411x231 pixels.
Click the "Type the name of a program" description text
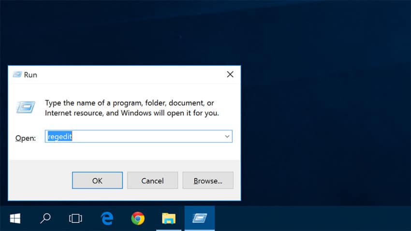tap(132, 108)
